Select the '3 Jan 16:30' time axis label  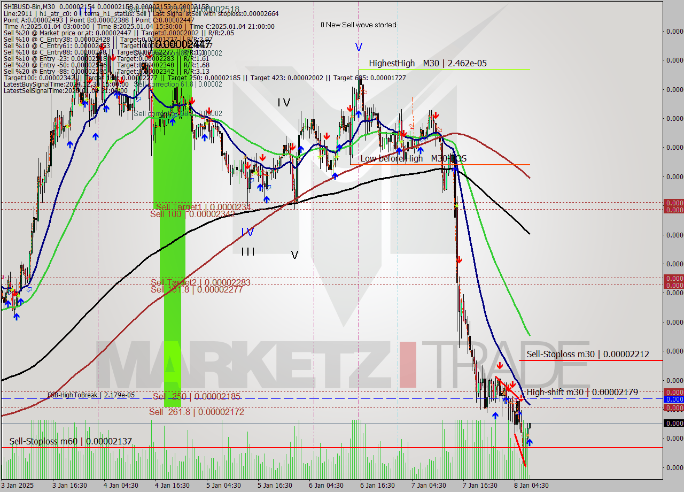coord(69,486)
